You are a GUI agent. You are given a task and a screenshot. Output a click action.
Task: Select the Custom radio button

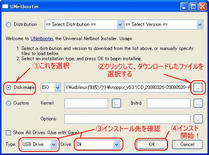[x=9, y=103]
